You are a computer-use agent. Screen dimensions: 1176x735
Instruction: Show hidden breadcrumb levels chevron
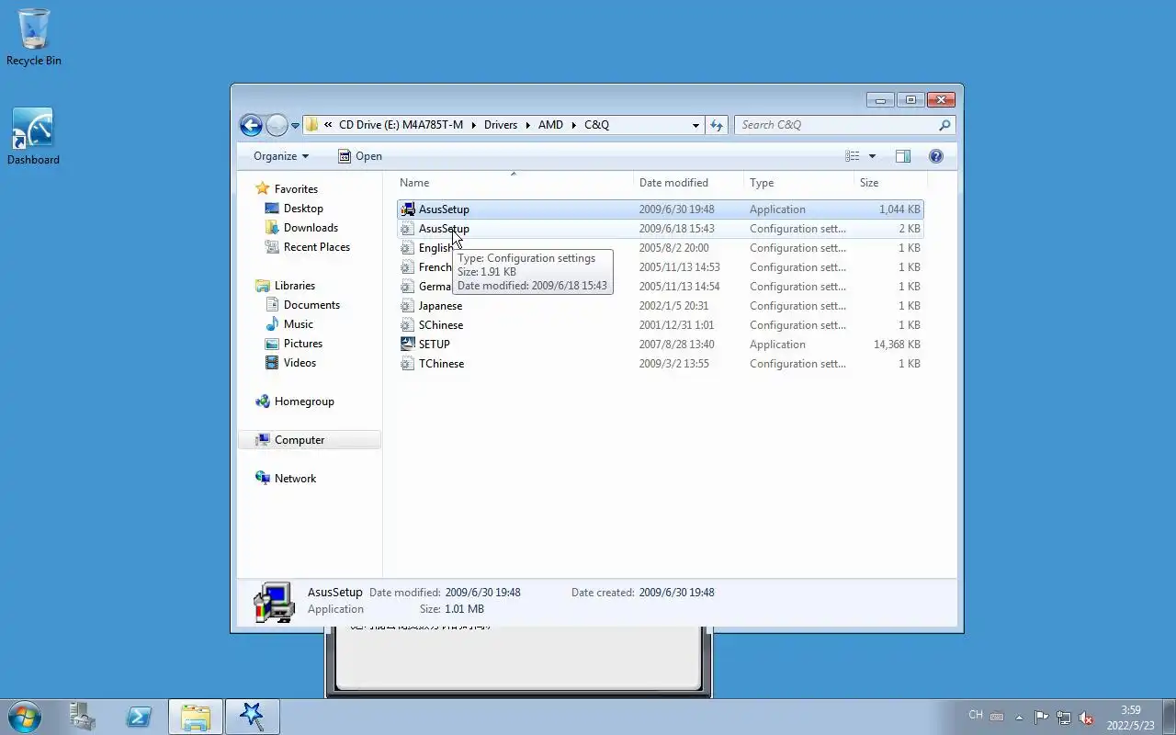(328, 125)
